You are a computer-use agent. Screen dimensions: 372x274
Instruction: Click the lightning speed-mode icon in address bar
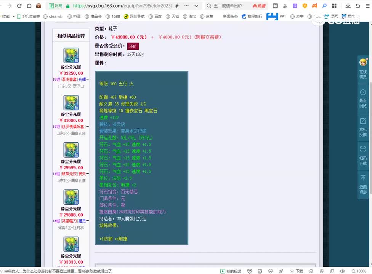point(177,6)
